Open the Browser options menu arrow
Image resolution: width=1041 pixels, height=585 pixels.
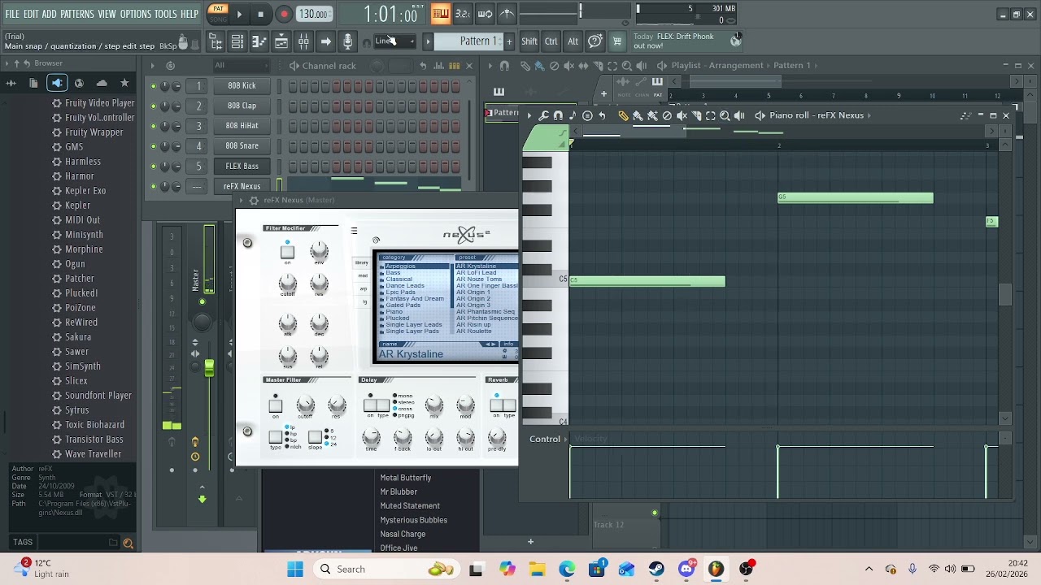[x=7, y=63]
